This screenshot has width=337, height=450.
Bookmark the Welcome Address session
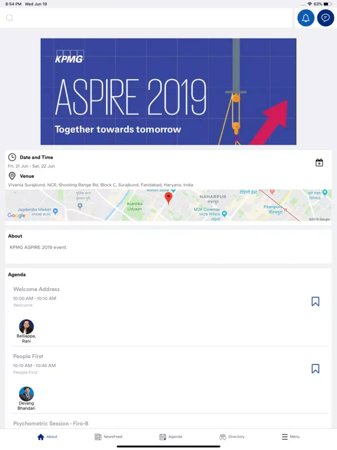pyautogui.click(x=315, y=301)
